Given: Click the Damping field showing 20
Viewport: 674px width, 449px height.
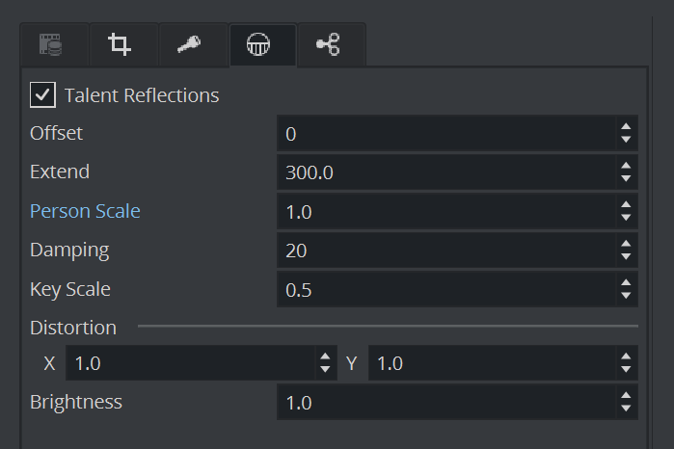Looking at the screenshot, I should 444,250.
